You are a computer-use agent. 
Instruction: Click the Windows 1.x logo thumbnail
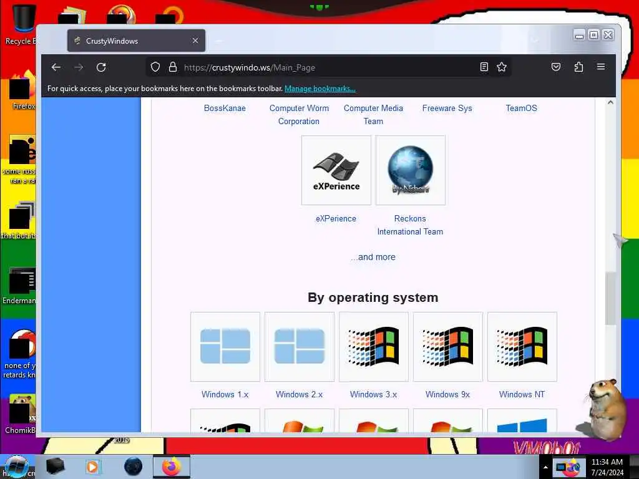pyautogui.click(x=225, y=347)
